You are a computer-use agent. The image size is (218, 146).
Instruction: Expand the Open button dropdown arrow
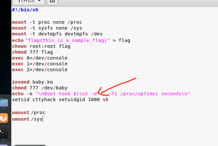pos(41,2)
